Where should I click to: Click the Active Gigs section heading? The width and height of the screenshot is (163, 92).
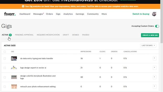tap(10, 45)
